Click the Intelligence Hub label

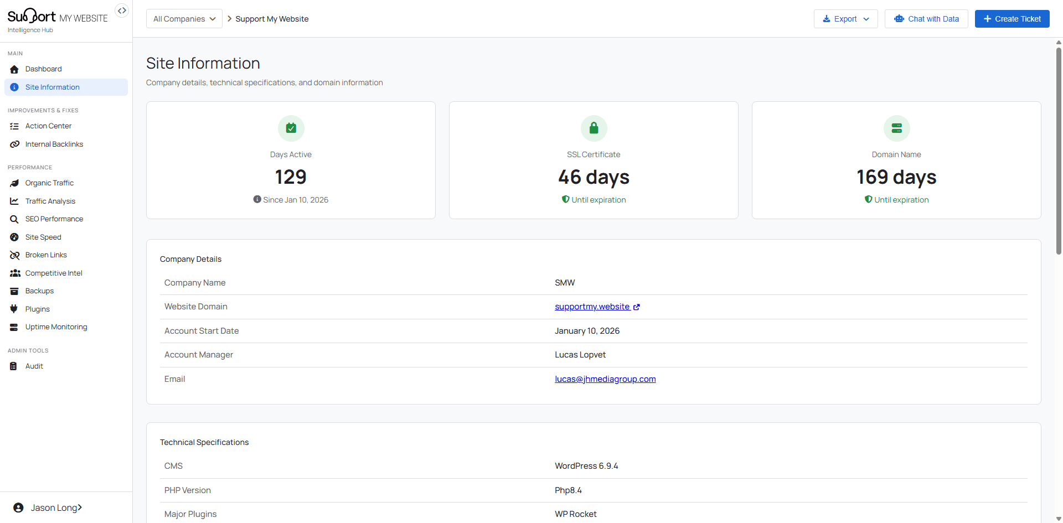pyautogui.click(x=30, y=30)
